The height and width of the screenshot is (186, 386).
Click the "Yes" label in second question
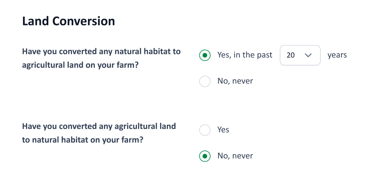223,130
